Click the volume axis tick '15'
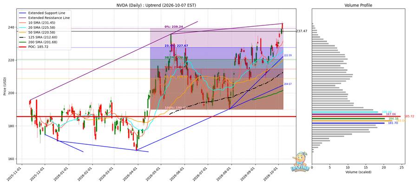Viewport: 418px width, 185px height. click(366, 167)
